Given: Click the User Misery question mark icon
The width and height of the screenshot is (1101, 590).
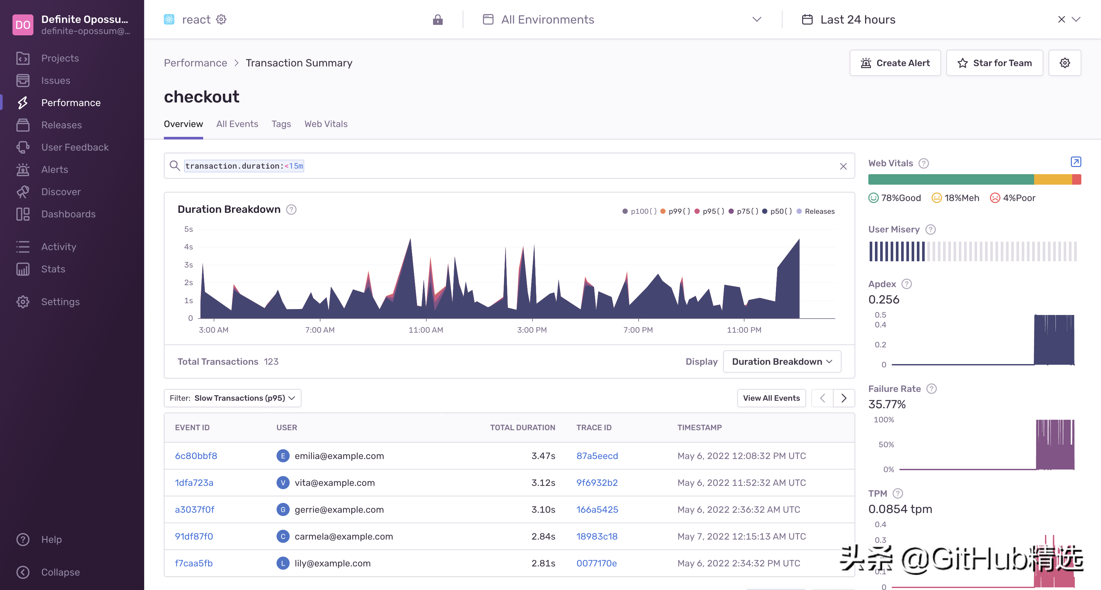Looking at the screenshot, I should point(931,230).
